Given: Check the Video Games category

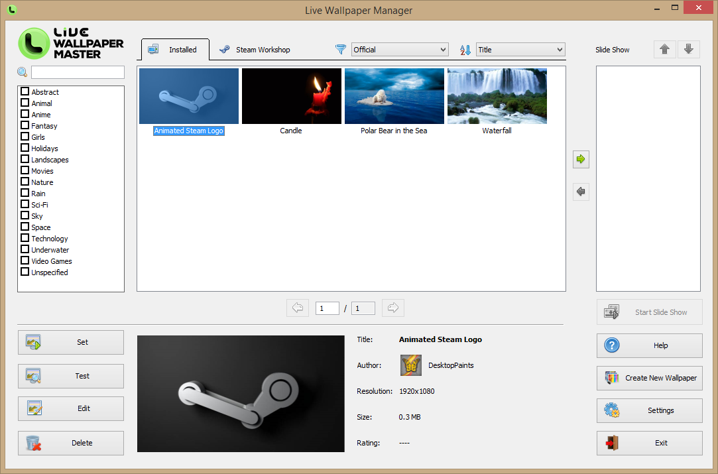Looking at the screenshot, I should click(25, 261).
